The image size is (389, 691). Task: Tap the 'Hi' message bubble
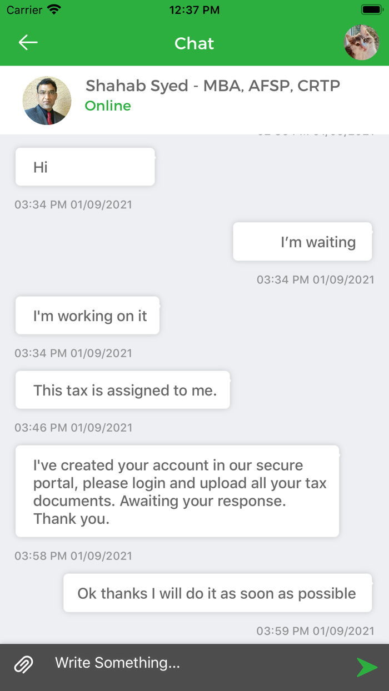(x=84, y=167)
